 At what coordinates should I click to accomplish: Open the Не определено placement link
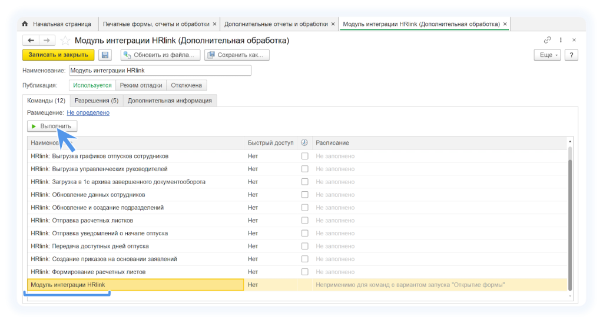click(x=88, y=112)
